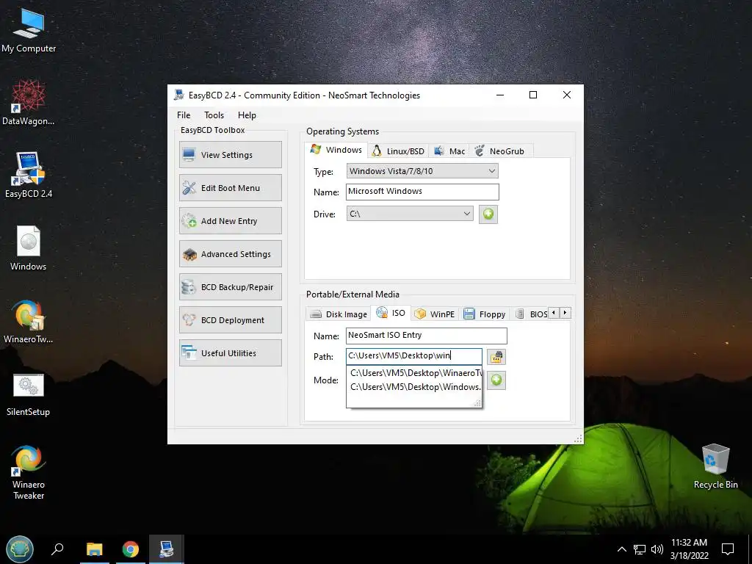Open taskbar search magnifier
Viewport: 752px width, 564px height.
57,549
